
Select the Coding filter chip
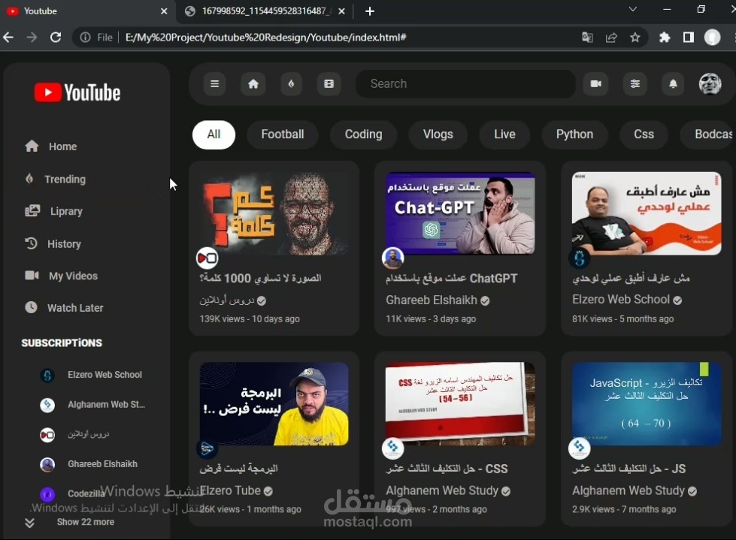coord(363,134)
